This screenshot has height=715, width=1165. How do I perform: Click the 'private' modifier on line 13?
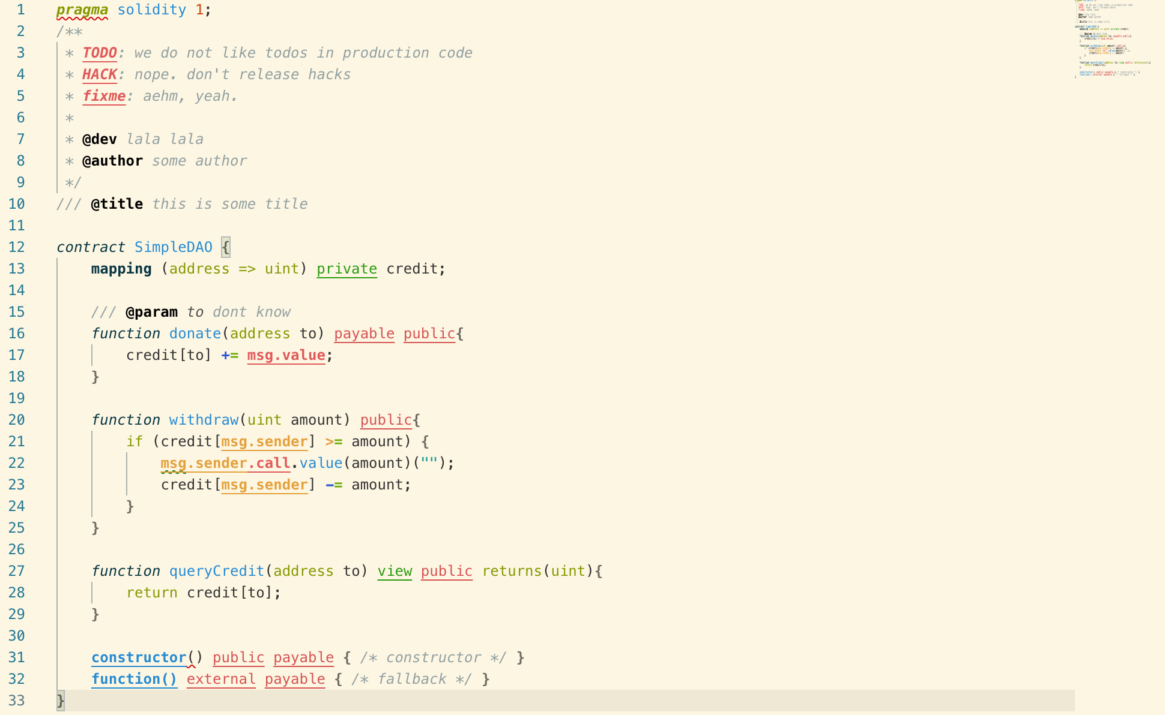point(347,269)
